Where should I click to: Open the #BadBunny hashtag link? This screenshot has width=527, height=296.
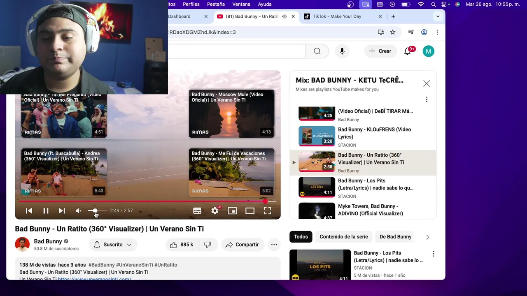[x=101, y=265]
